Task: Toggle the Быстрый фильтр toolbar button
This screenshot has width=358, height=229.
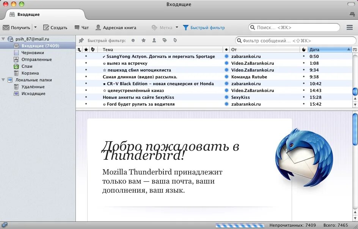Action: [x=204, y=28]
